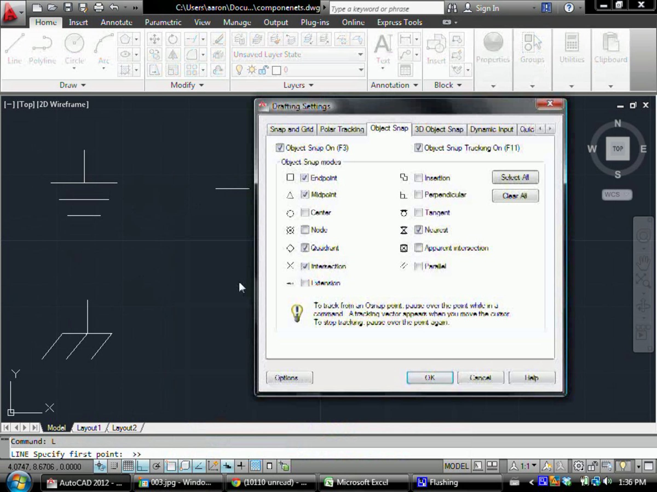Toggle Object Snap Tracking On (F11)

pos(418,148)
